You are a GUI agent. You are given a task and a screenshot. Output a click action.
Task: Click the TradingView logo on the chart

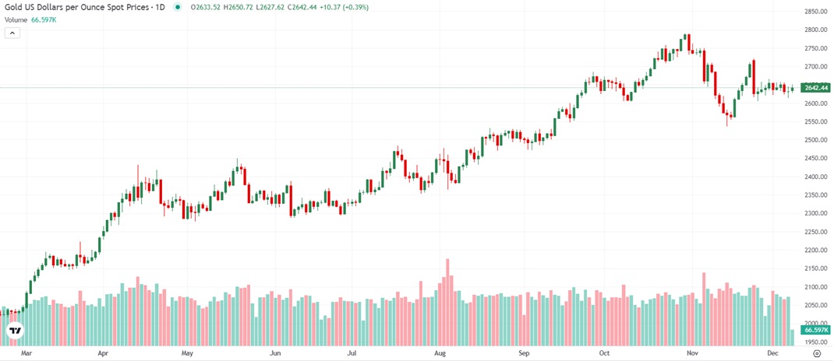pyautogui.click(x=15, y=331)
